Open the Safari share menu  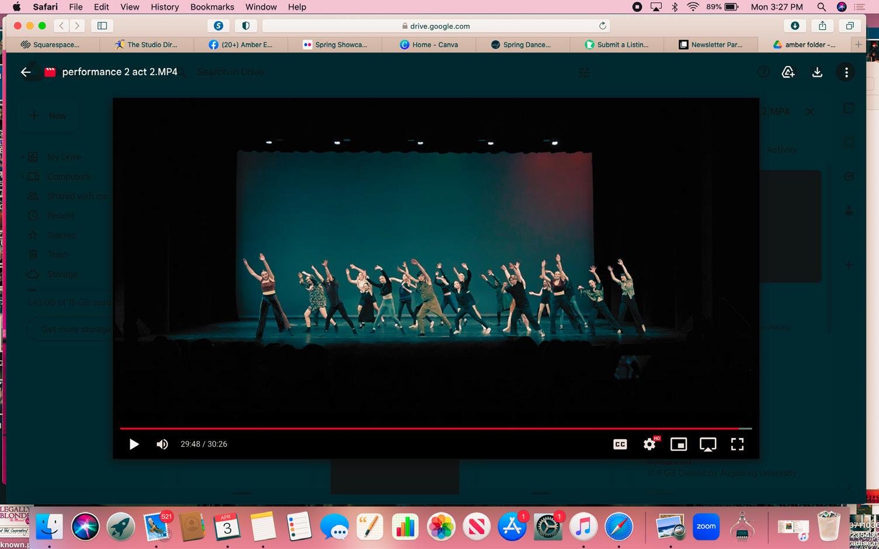(822, 26)
